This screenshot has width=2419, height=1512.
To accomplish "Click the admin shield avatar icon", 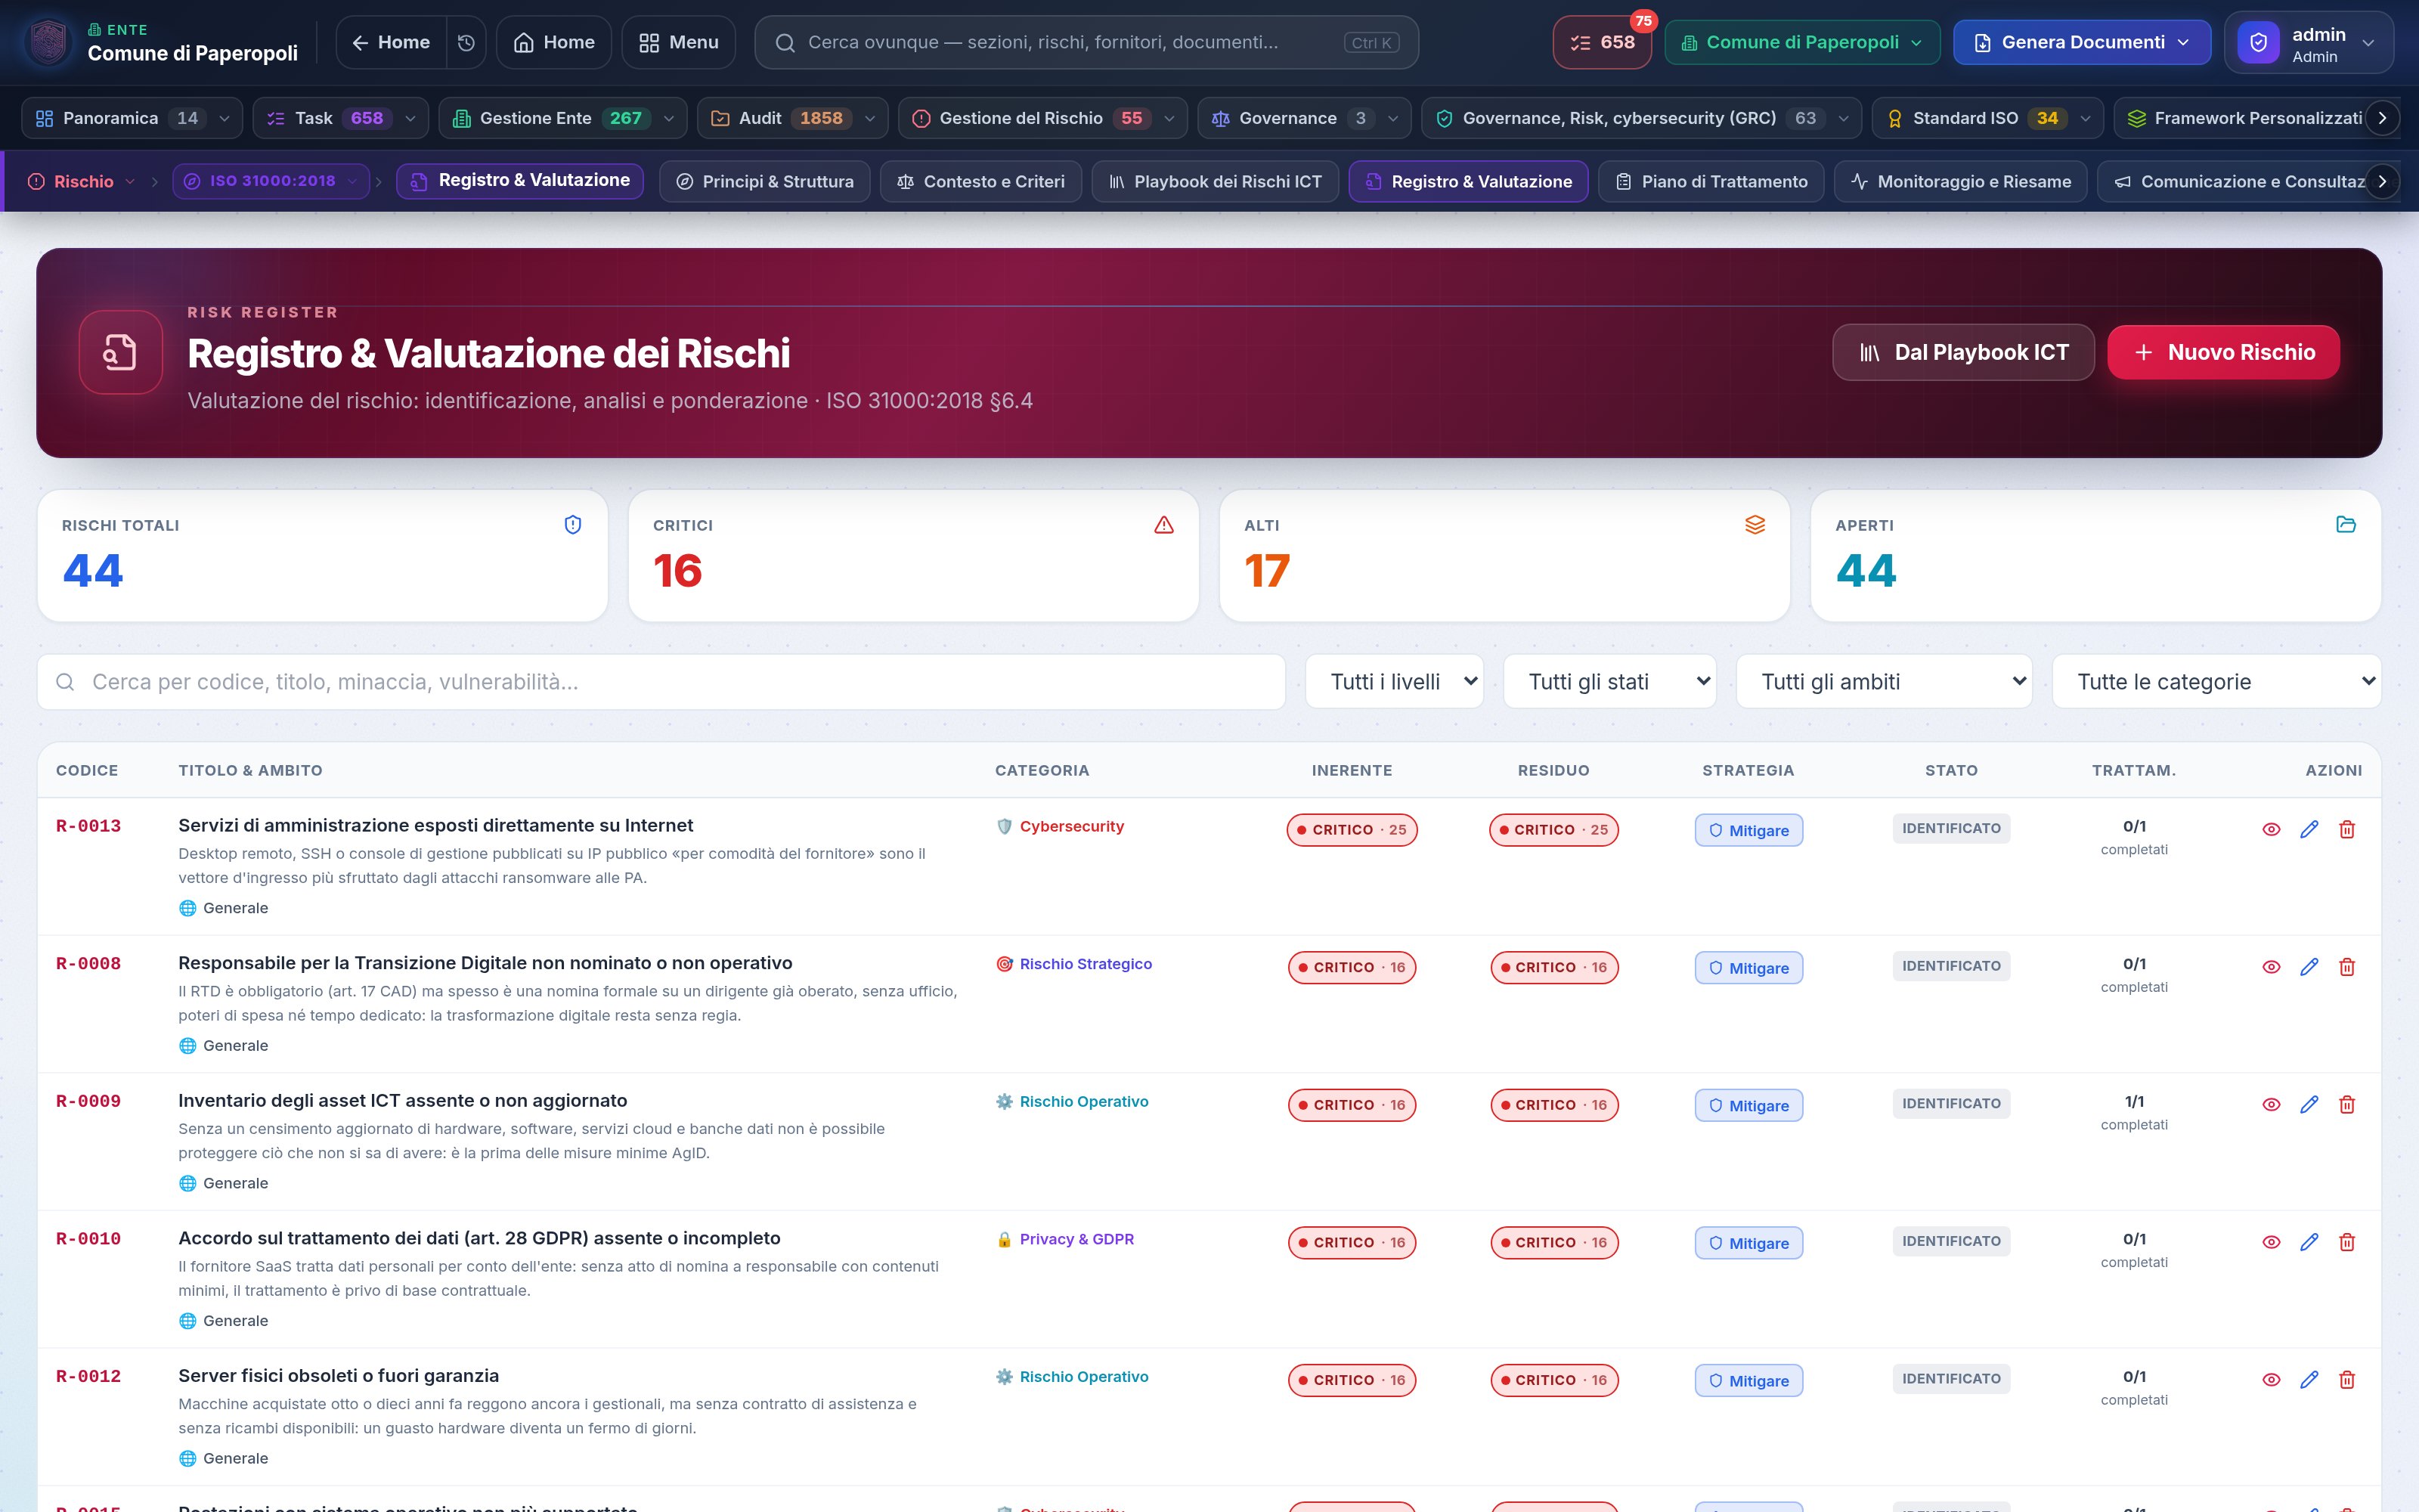I will [x=2258, y=43].
